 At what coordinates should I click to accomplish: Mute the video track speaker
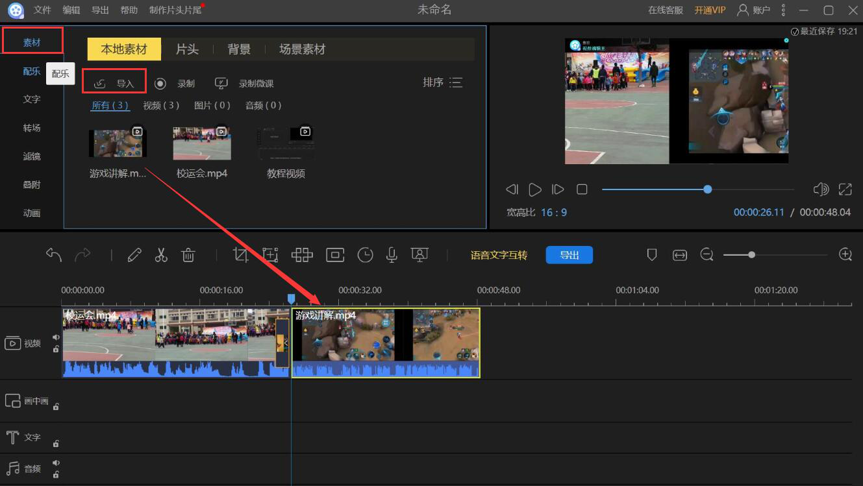pyautogui.click(x=56, y=337)
